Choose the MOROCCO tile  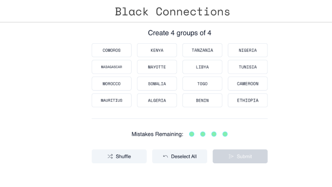click(112, 84)
